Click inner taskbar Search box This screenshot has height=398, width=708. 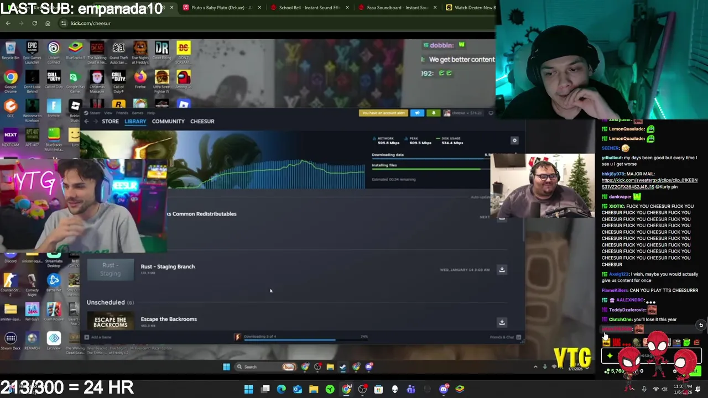point(264,366)
